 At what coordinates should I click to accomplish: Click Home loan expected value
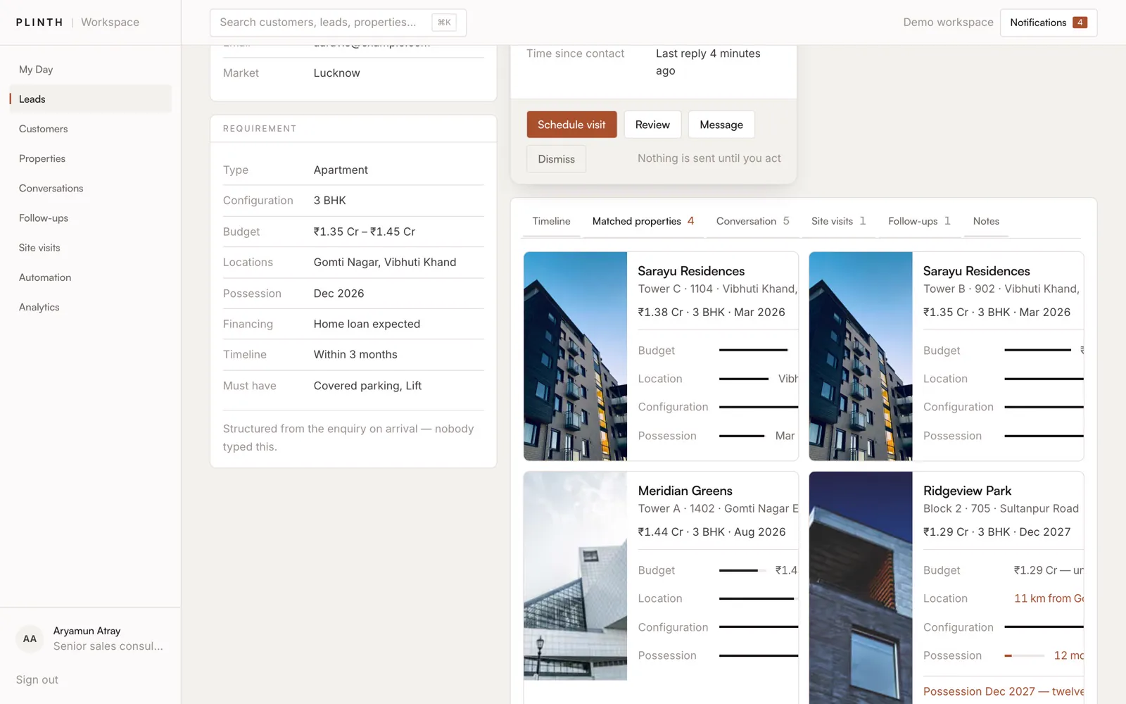tap(367, 324)
